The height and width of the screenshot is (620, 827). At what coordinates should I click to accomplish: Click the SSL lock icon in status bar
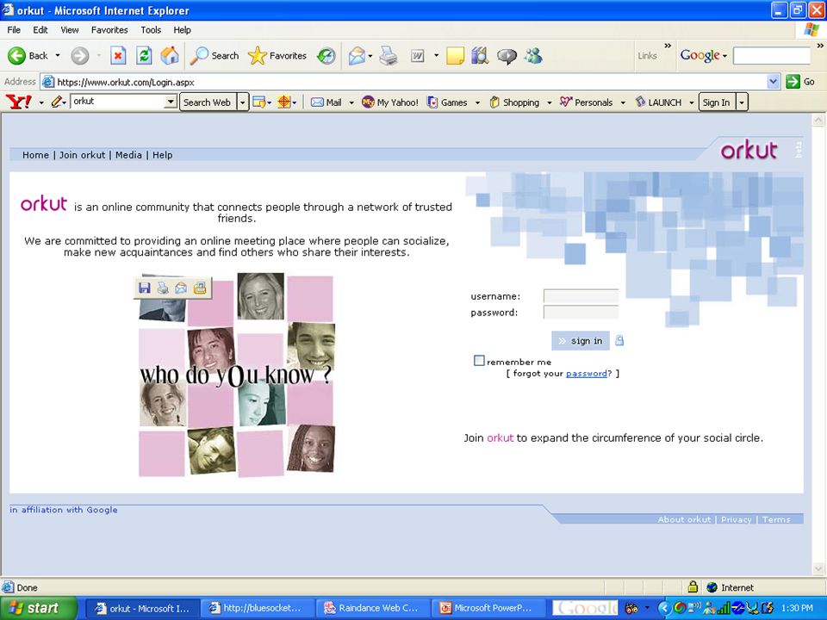(x=693, y=586)
